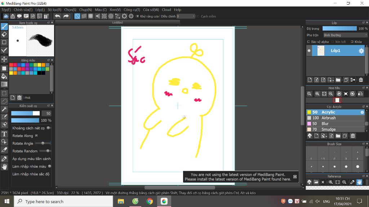
Task: Click the Windows search box
Action: [63, 201]
